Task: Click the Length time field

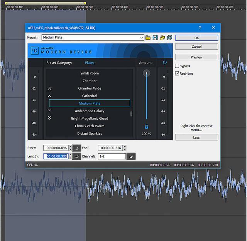Action: (56, 156)
